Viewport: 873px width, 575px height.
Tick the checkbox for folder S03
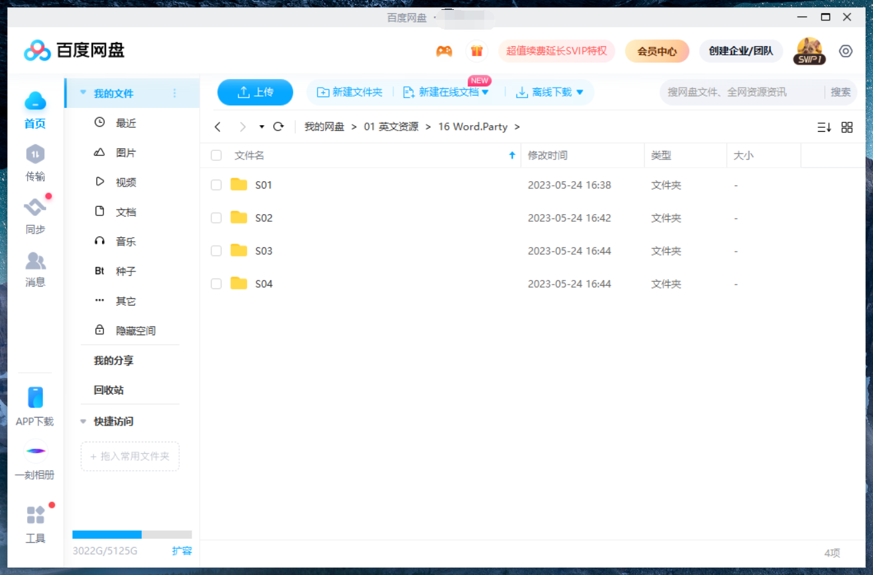(x=216, y=250)
